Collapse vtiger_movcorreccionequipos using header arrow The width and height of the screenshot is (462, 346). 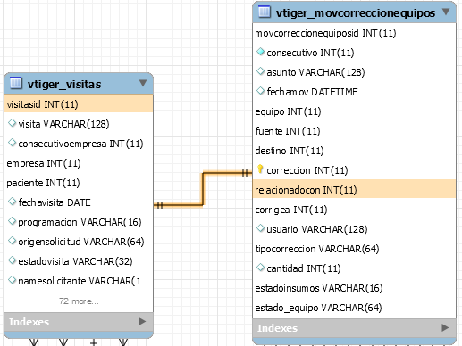(446, 12)
